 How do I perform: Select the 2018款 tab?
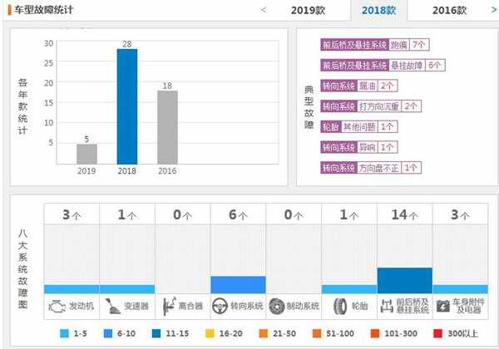click(x=378, y=10)
